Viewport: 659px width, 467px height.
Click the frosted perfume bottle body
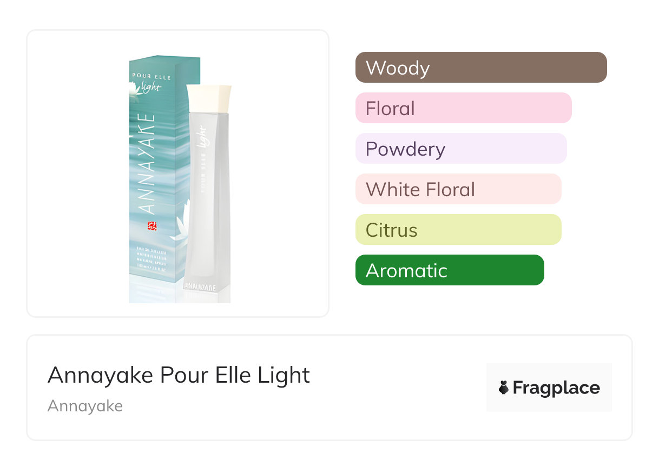208,216
